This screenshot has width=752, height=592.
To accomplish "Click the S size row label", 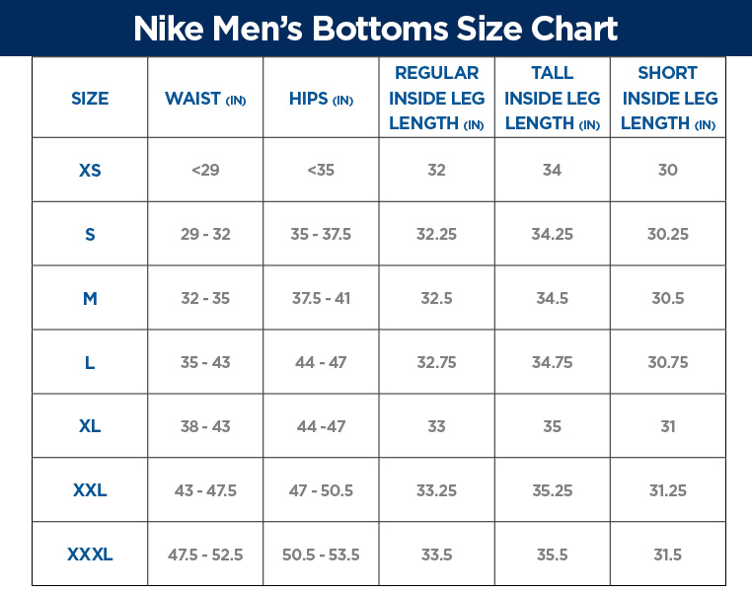I will (x=90, y=234).
